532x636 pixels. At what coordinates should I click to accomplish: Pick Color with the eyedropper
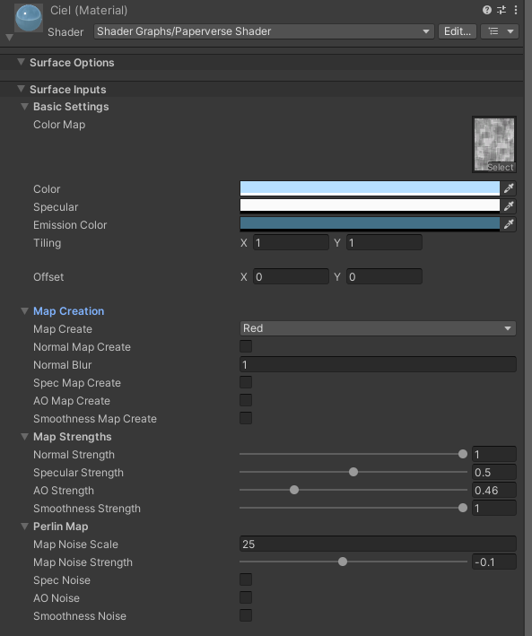point(509,188)
